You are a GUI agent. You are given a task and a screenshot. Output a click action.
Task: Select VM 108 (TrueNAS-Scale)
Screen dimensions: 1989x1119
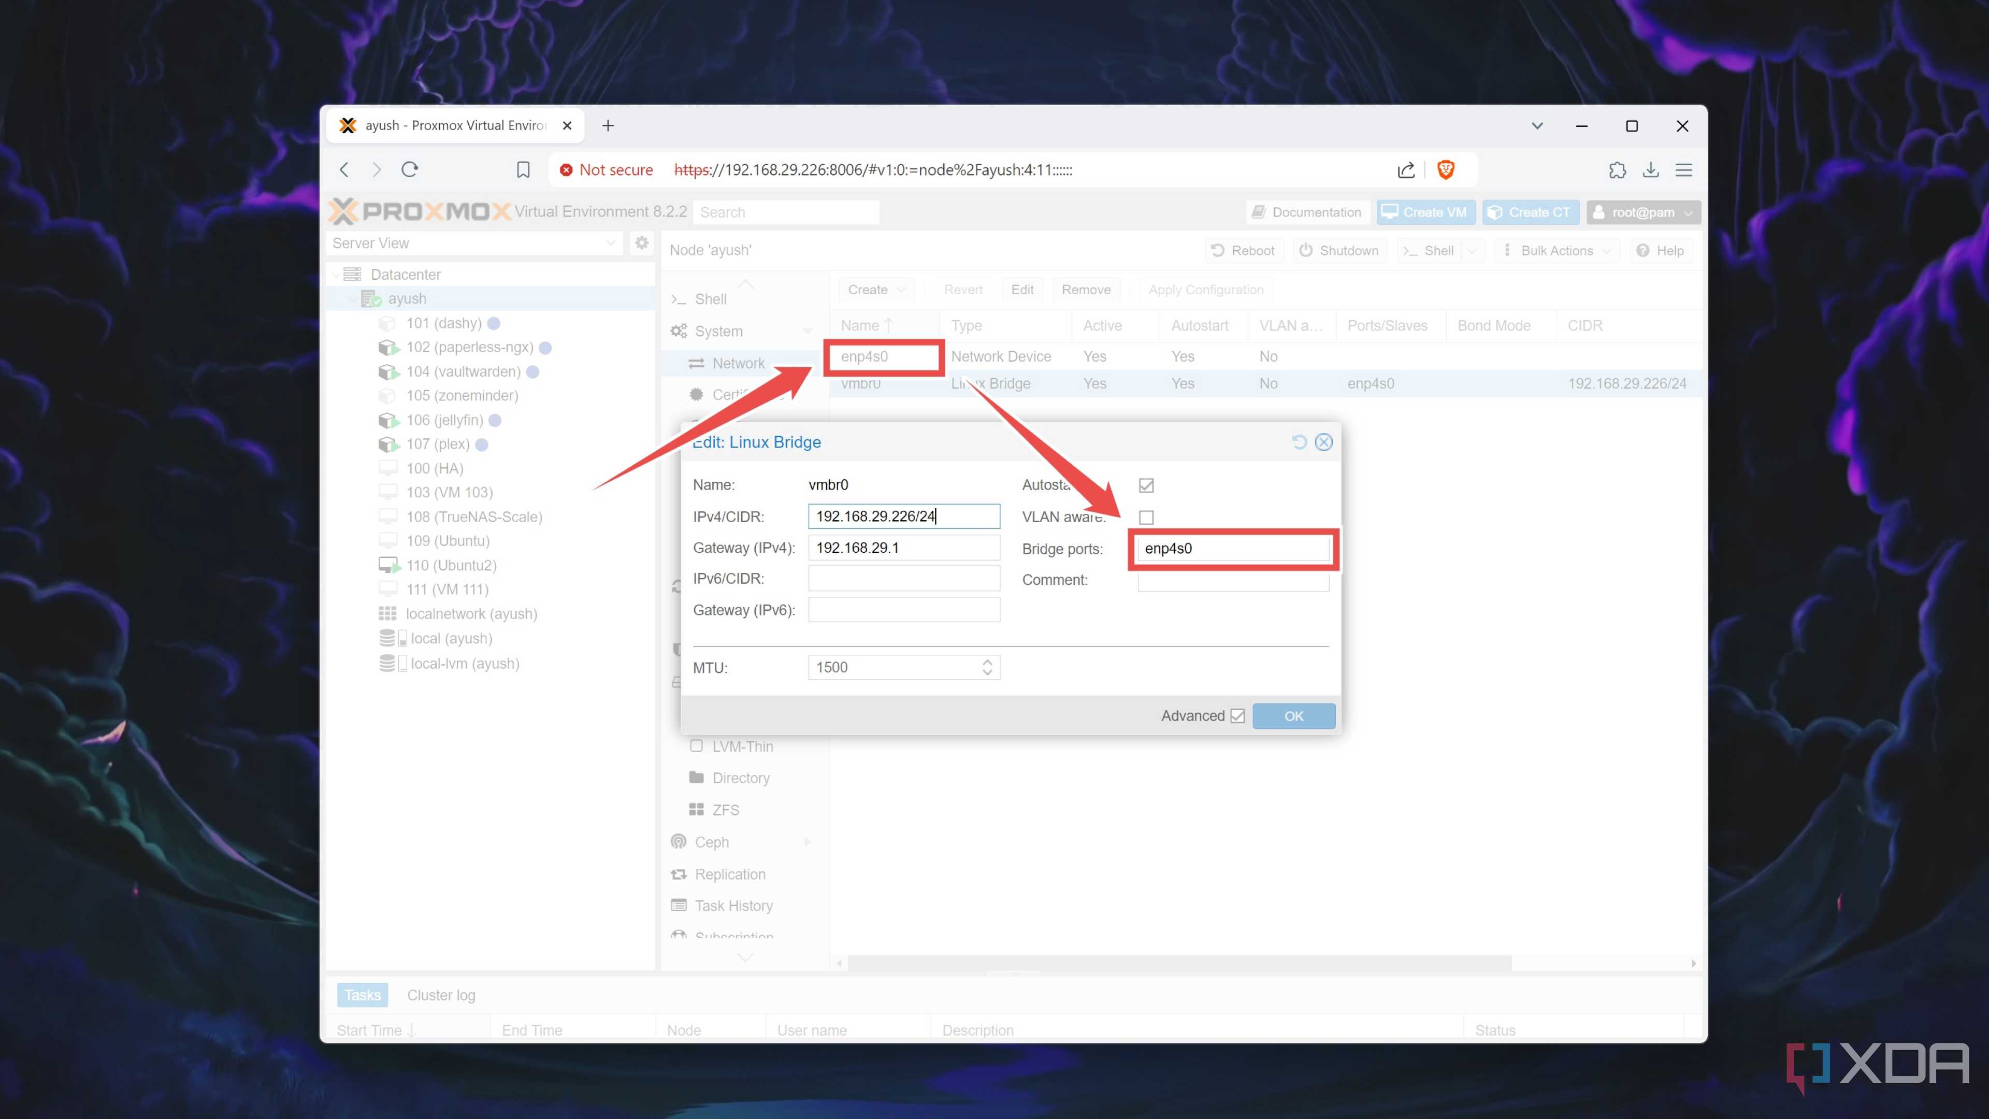coord(474,517)
